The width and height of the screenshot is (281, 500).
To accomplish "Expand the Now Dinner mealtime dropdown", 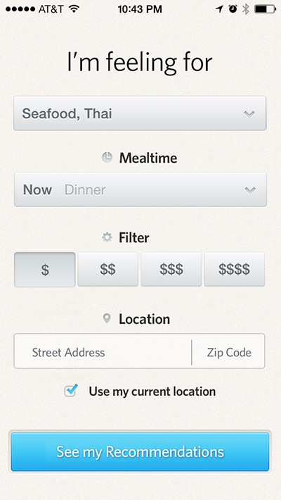I will 140,189.
